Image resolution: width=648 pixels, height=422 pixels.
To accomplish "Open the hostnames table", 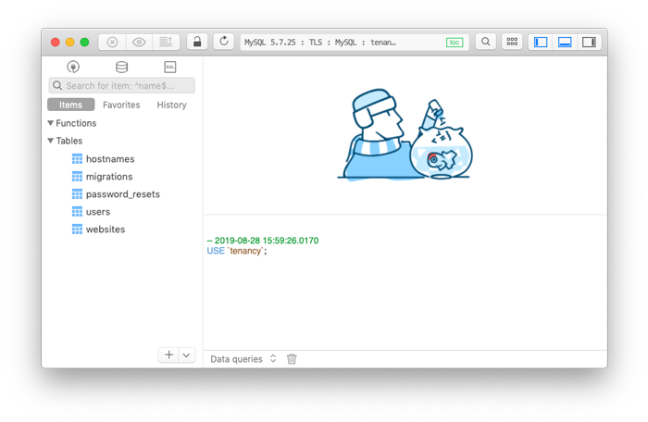I will pos(110,159).
